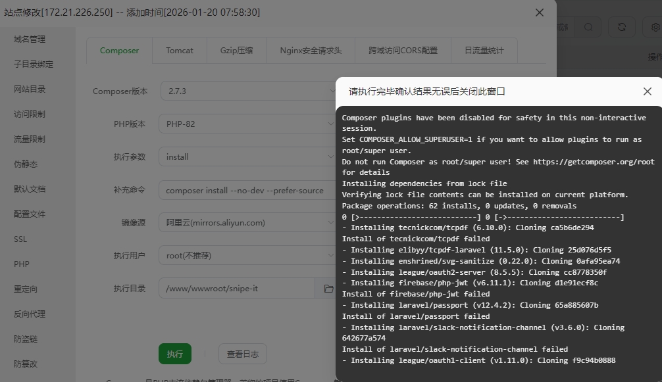Screen dimensions: 662x382
Task: Click the green 执行 button
Action: [x=174, y=353]
